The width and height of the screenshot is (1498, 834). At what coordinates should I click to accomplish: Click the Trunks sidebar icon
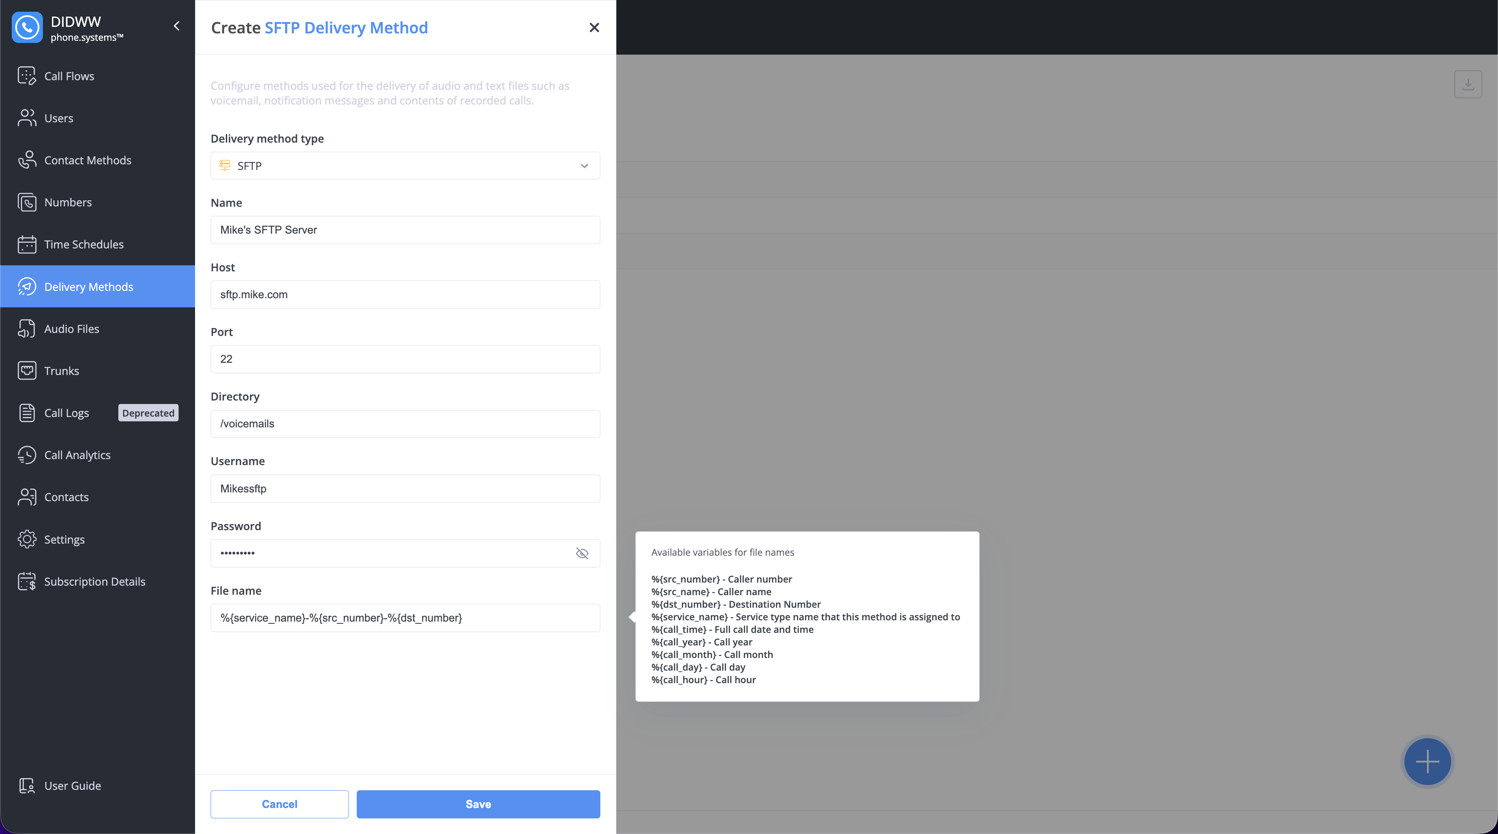[x=27, y=371]
